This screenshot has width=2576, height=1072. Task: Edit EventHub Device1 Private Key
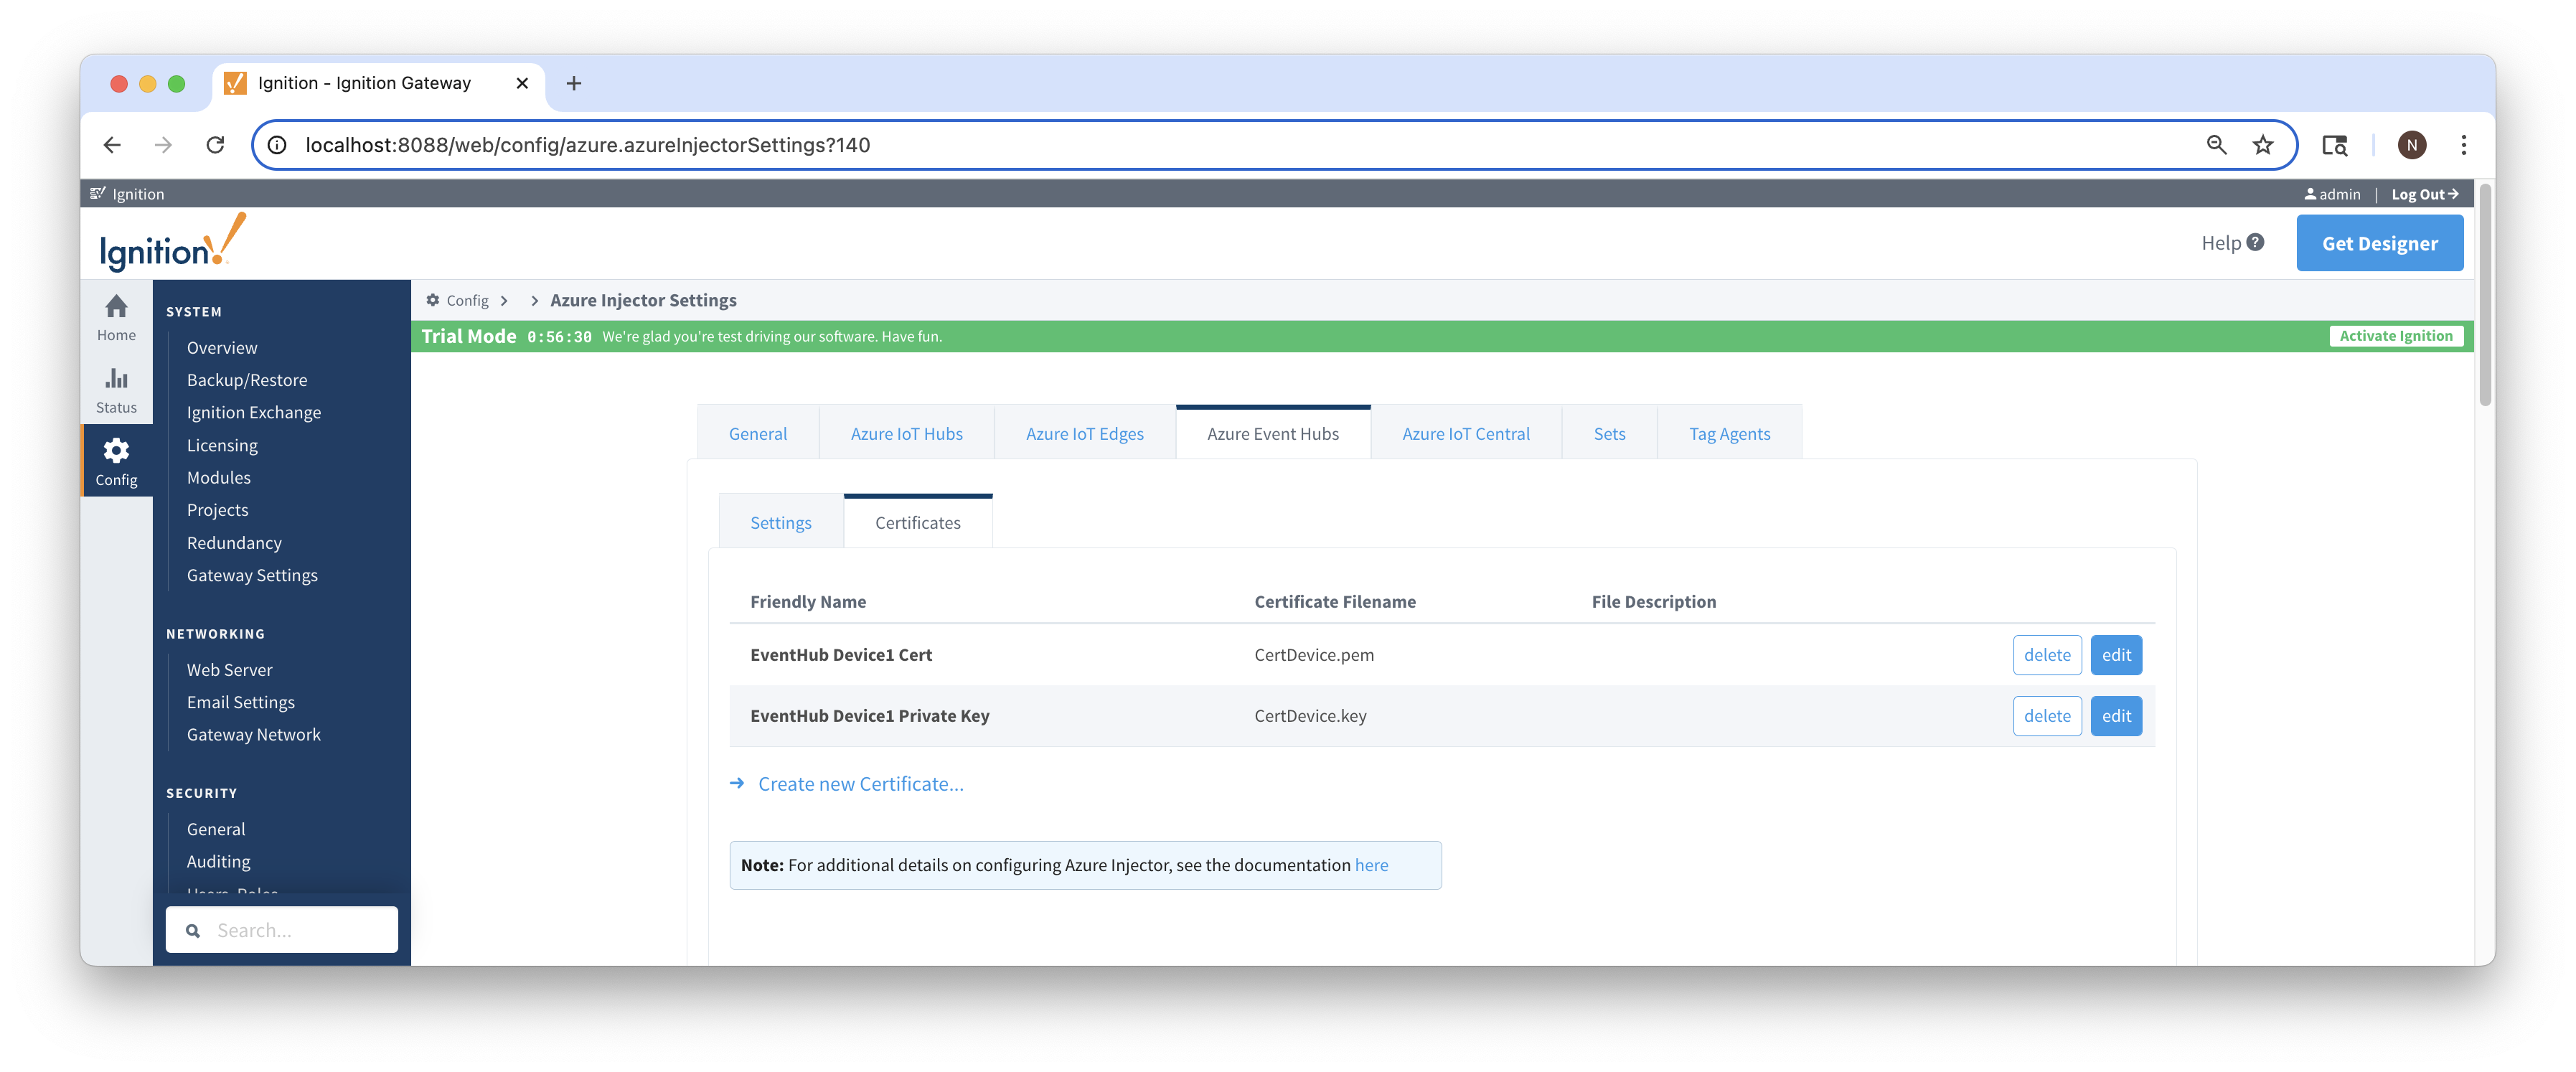[x=2115, y=715]
